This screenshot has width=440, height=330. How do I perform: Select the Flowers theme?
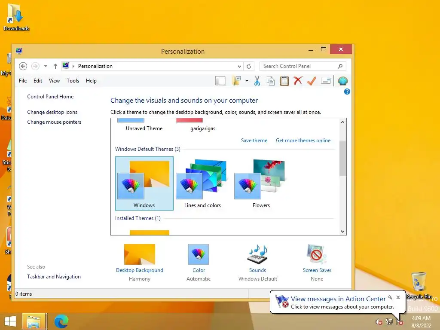[261, 183]
